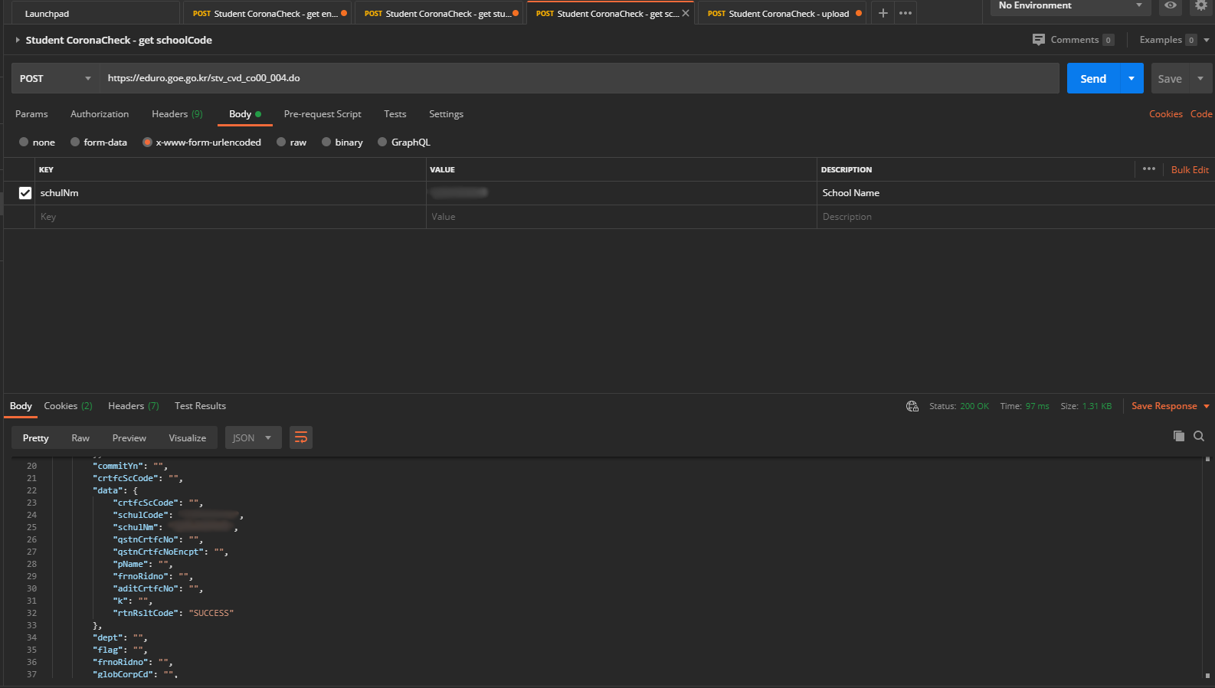The width and height of the screenshot is (1215, 688).
Task: Open the Cookies link
Action: pyautogui.click(x=1166, y=114)
